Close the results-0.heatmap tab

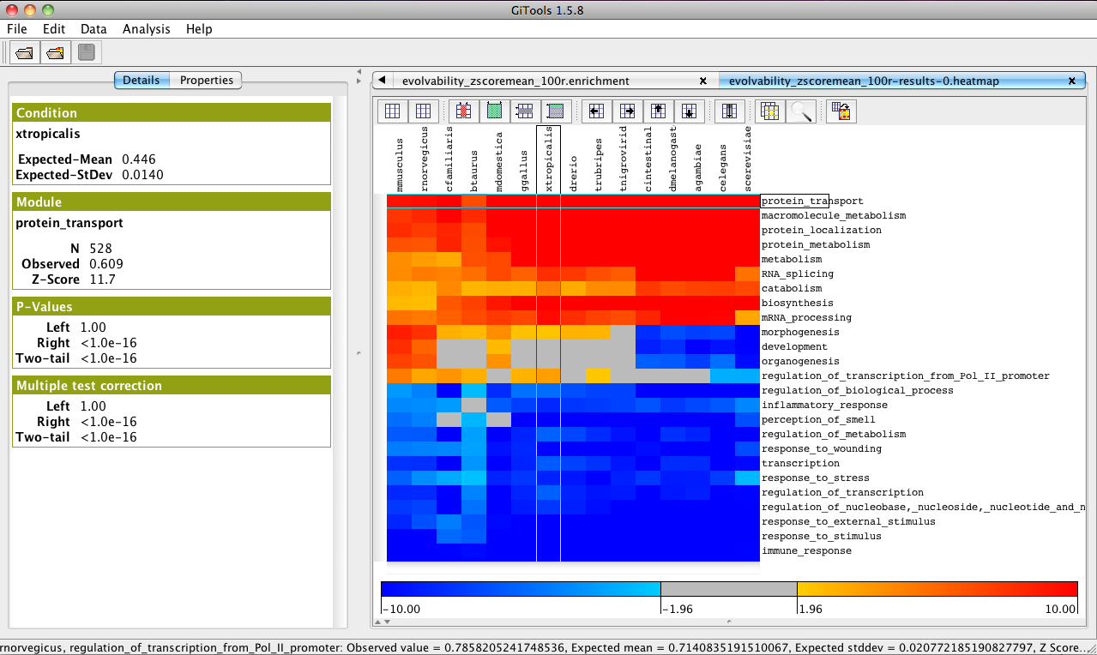coord(1071,81)
